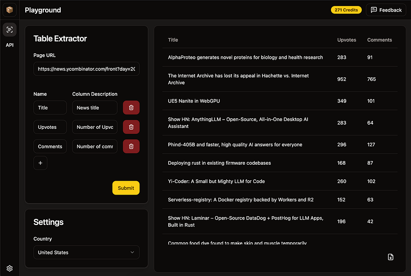Click the 127 comments value
This screenshot has height=276, width=411.
pyautogui.click(x=371, y=144)
